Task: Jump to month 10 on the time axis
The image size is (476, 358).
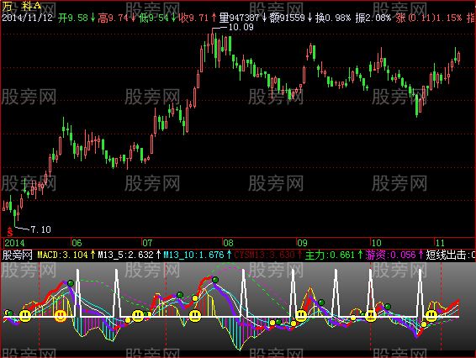Action: 376,243
